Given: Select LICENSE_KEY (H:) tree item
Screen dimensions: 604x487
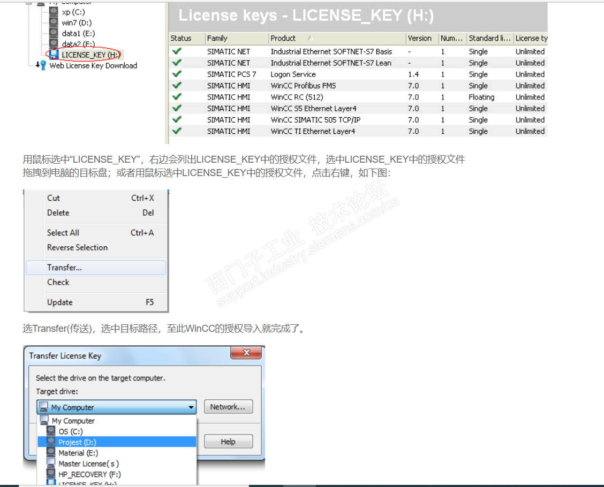Looking at the screenshot, I should tap(91, 55).
